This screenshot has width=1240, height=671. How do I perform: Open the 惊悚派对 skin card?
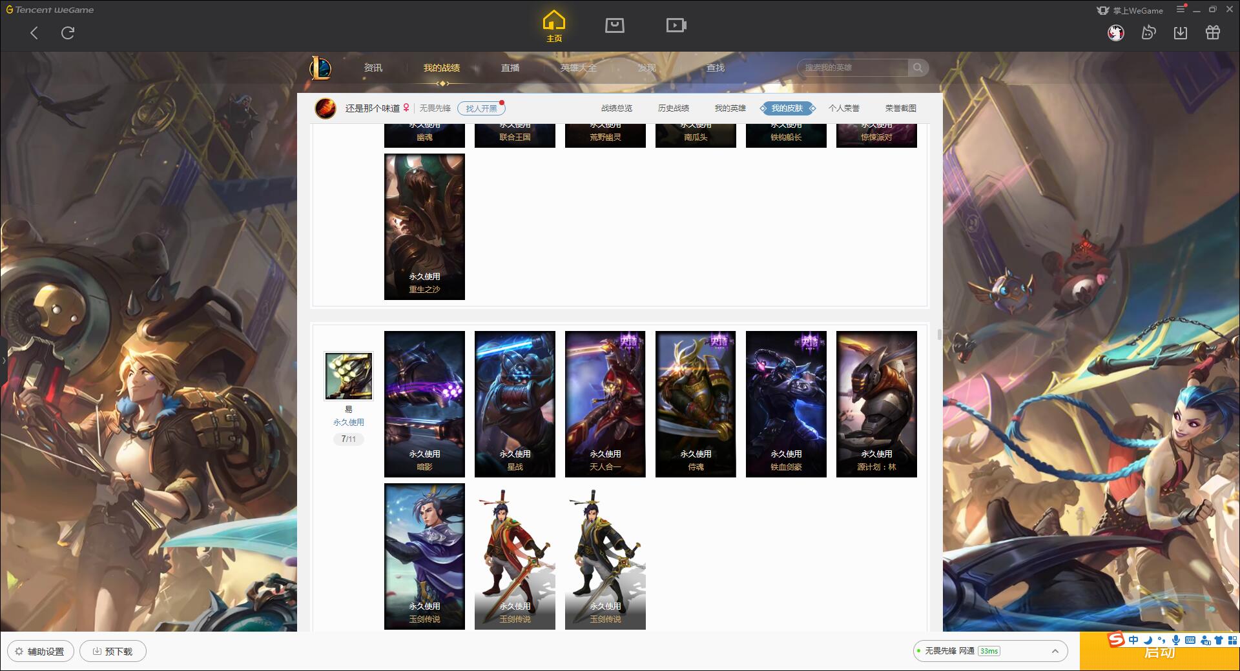coord(876,135)
